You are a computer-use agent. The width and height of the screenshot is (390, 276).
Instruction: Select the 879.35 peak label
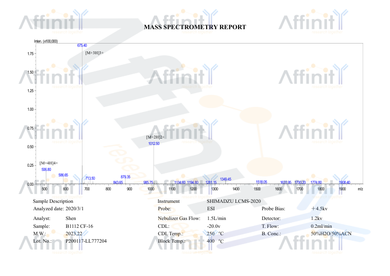click(126, 177)
